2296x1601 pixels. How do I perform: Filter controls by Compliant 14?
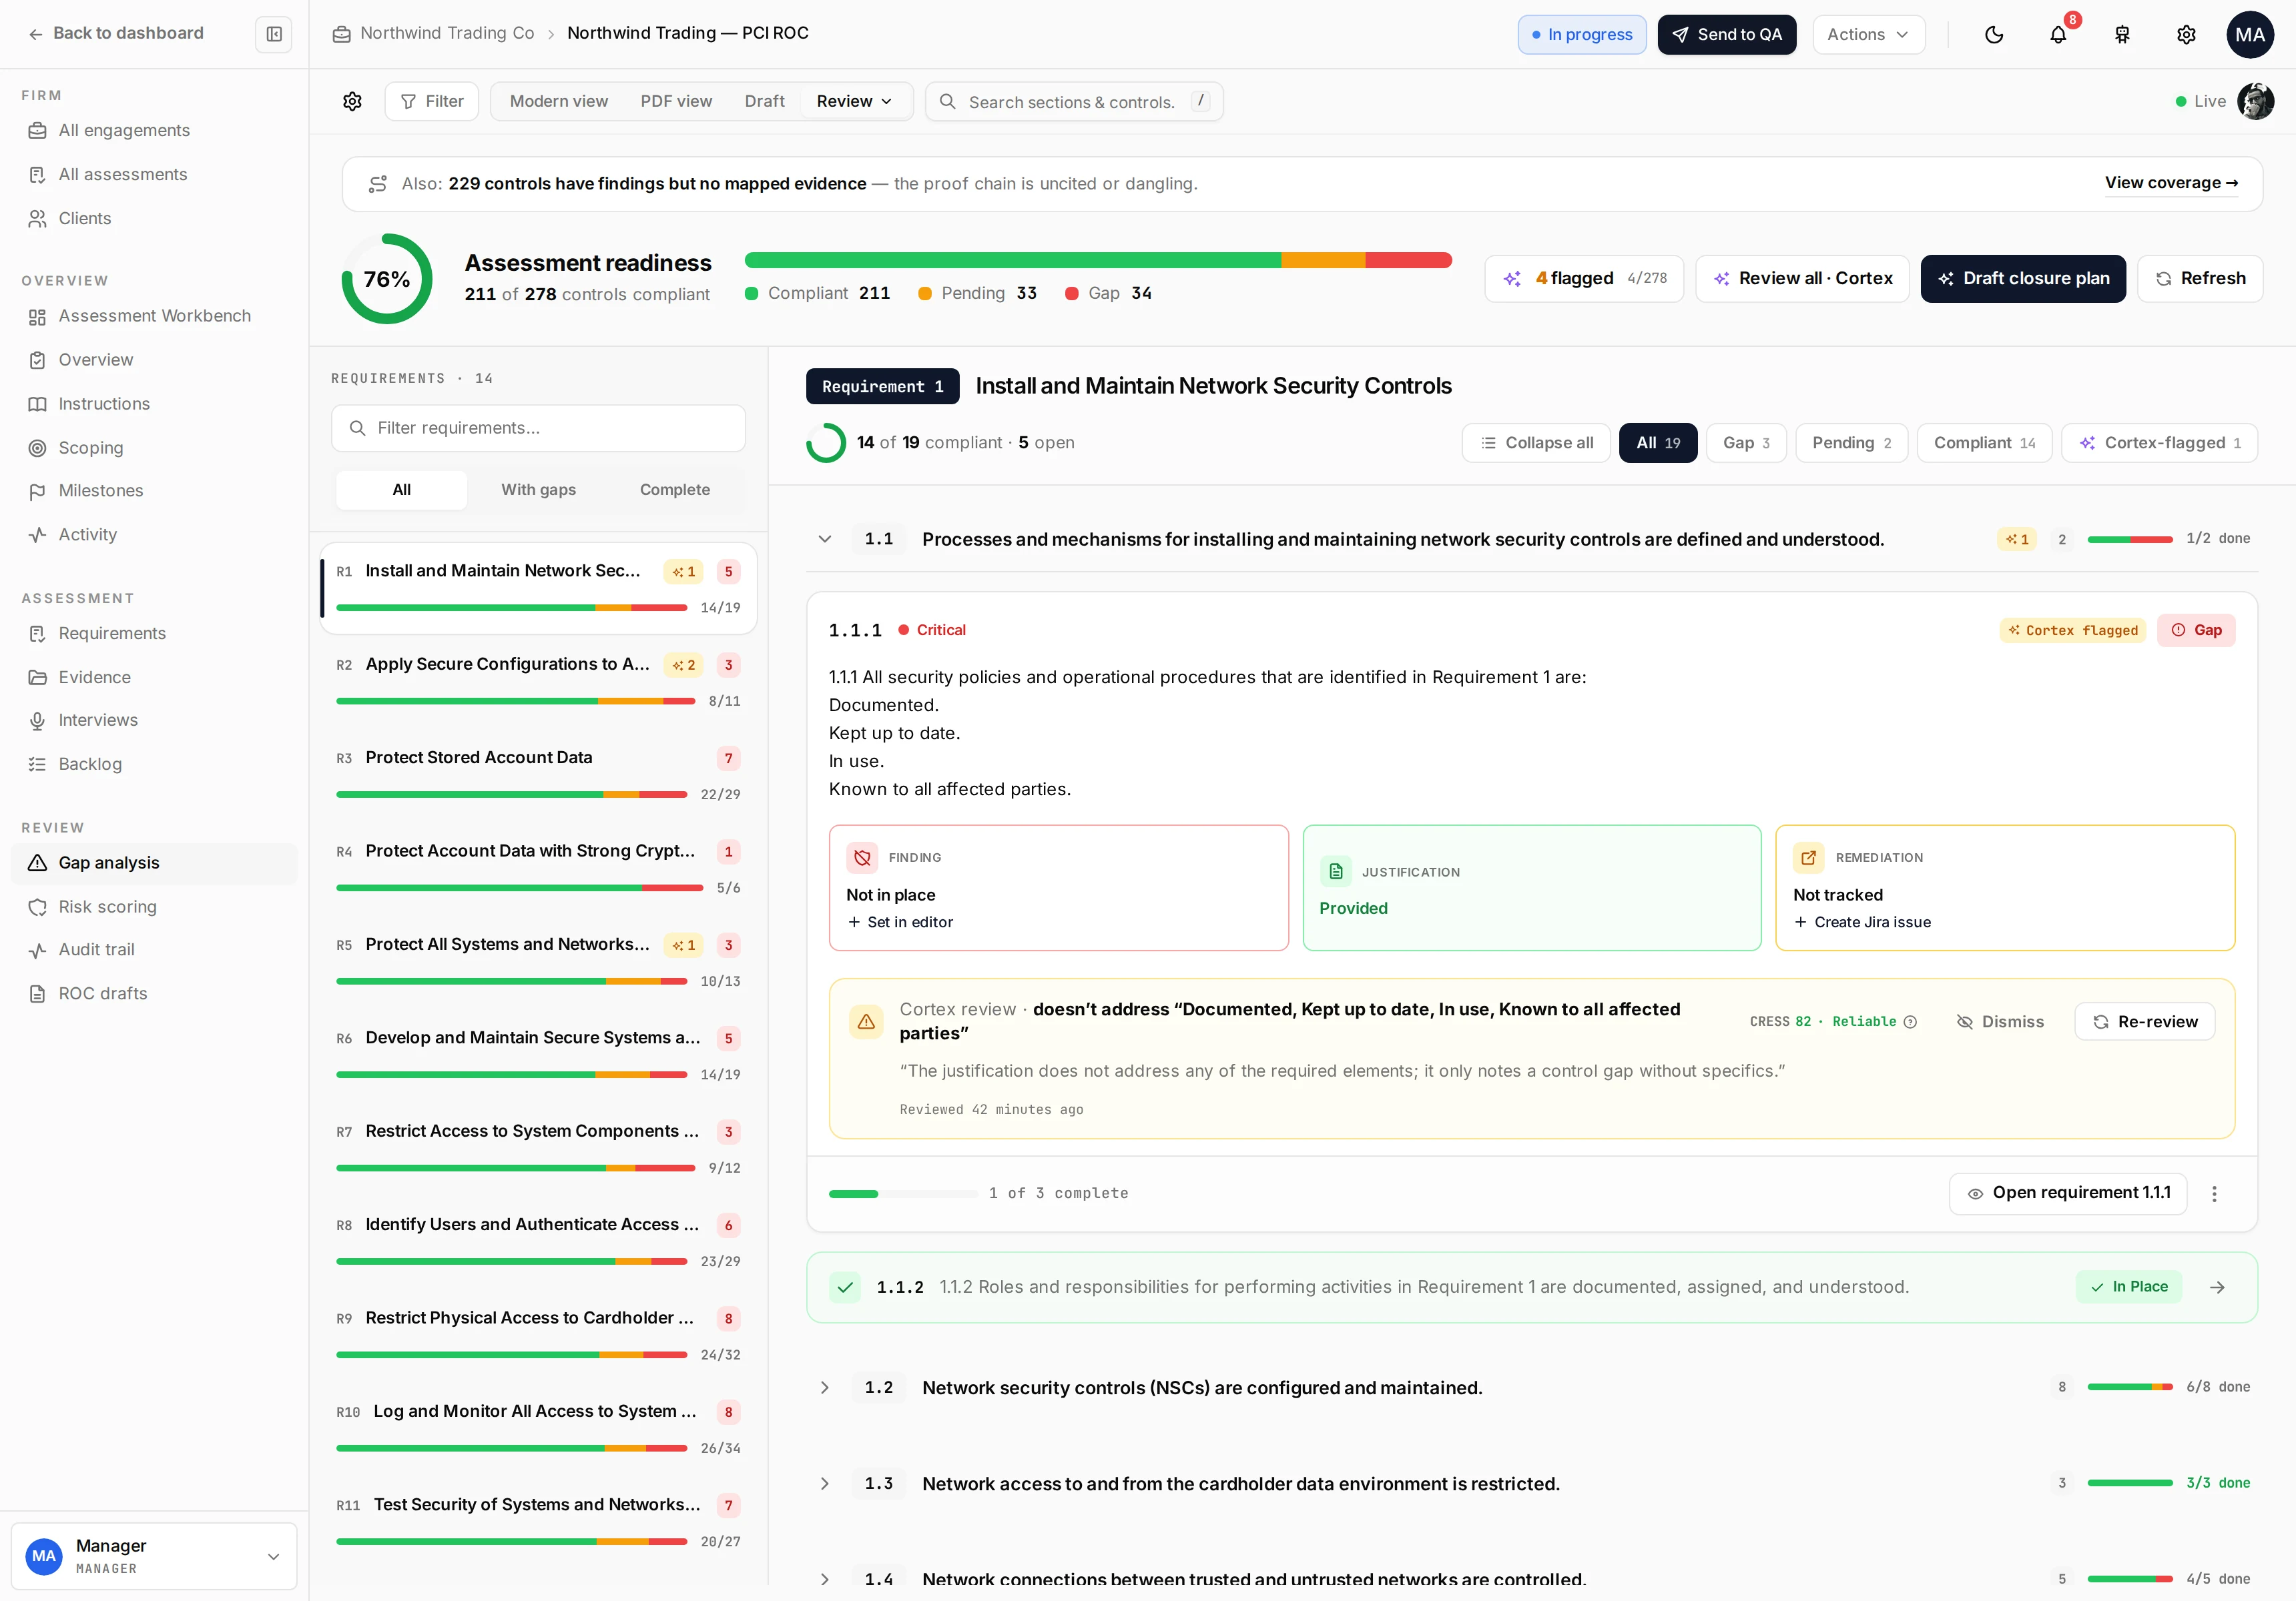coord(1984,443)
